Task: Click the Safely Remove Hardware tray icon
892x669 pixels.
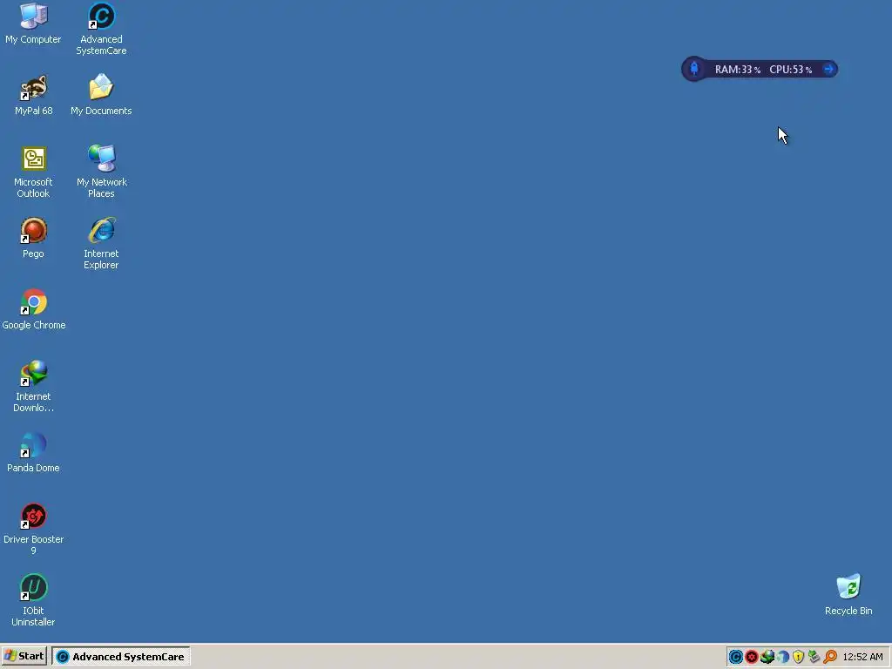Action: click(x=814, y=657)
